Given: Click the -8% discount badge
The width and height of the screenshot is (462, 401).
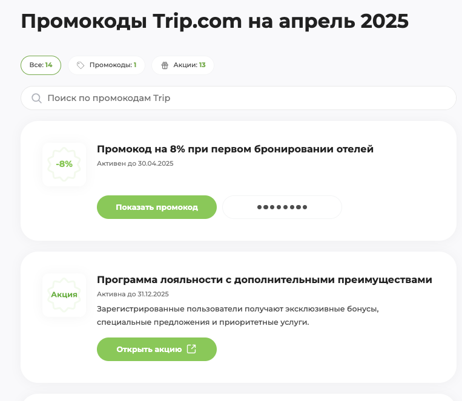Looking at the screenshot, I should [x=64, y=164].
